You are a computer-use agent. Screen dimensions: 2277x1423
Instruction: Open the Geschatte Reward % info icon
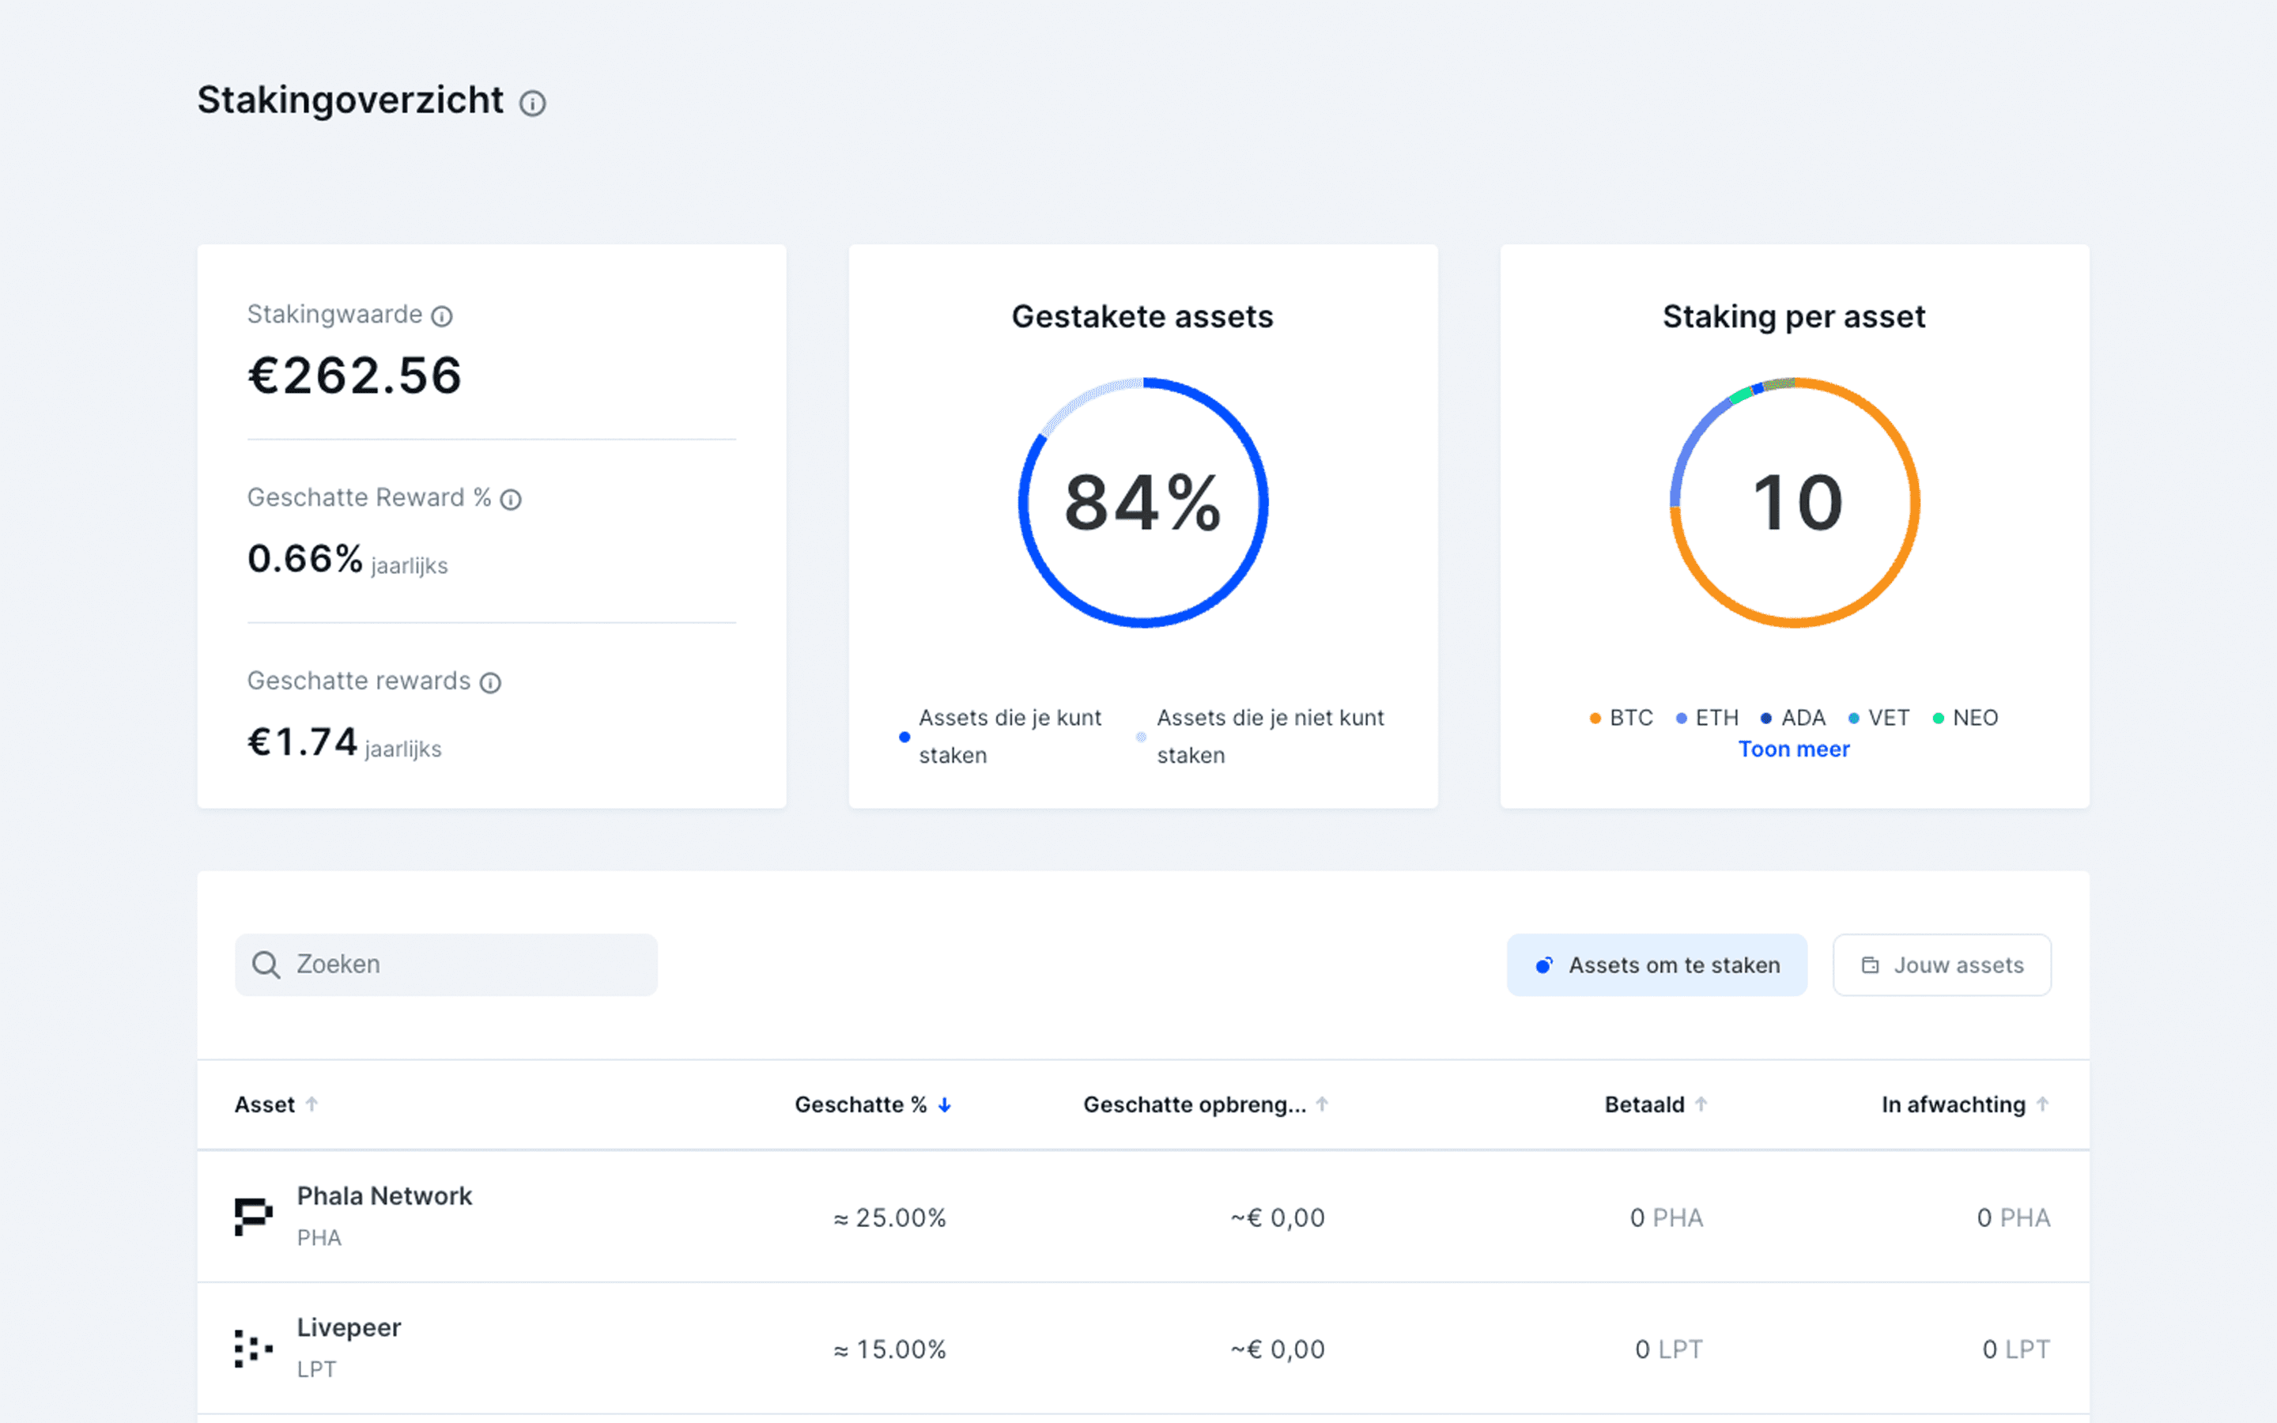point(511,500)
